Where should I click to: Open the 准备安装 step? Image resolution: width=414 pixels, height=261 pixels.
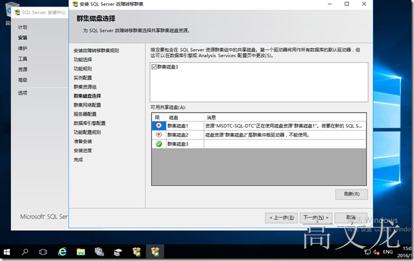click(83, 141)
